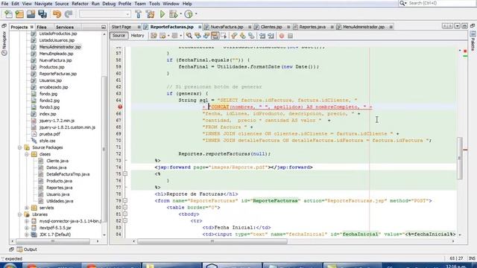477x268 pixels.
Task: Click the Open Project toolbar icon
Action: coord(31,14)
